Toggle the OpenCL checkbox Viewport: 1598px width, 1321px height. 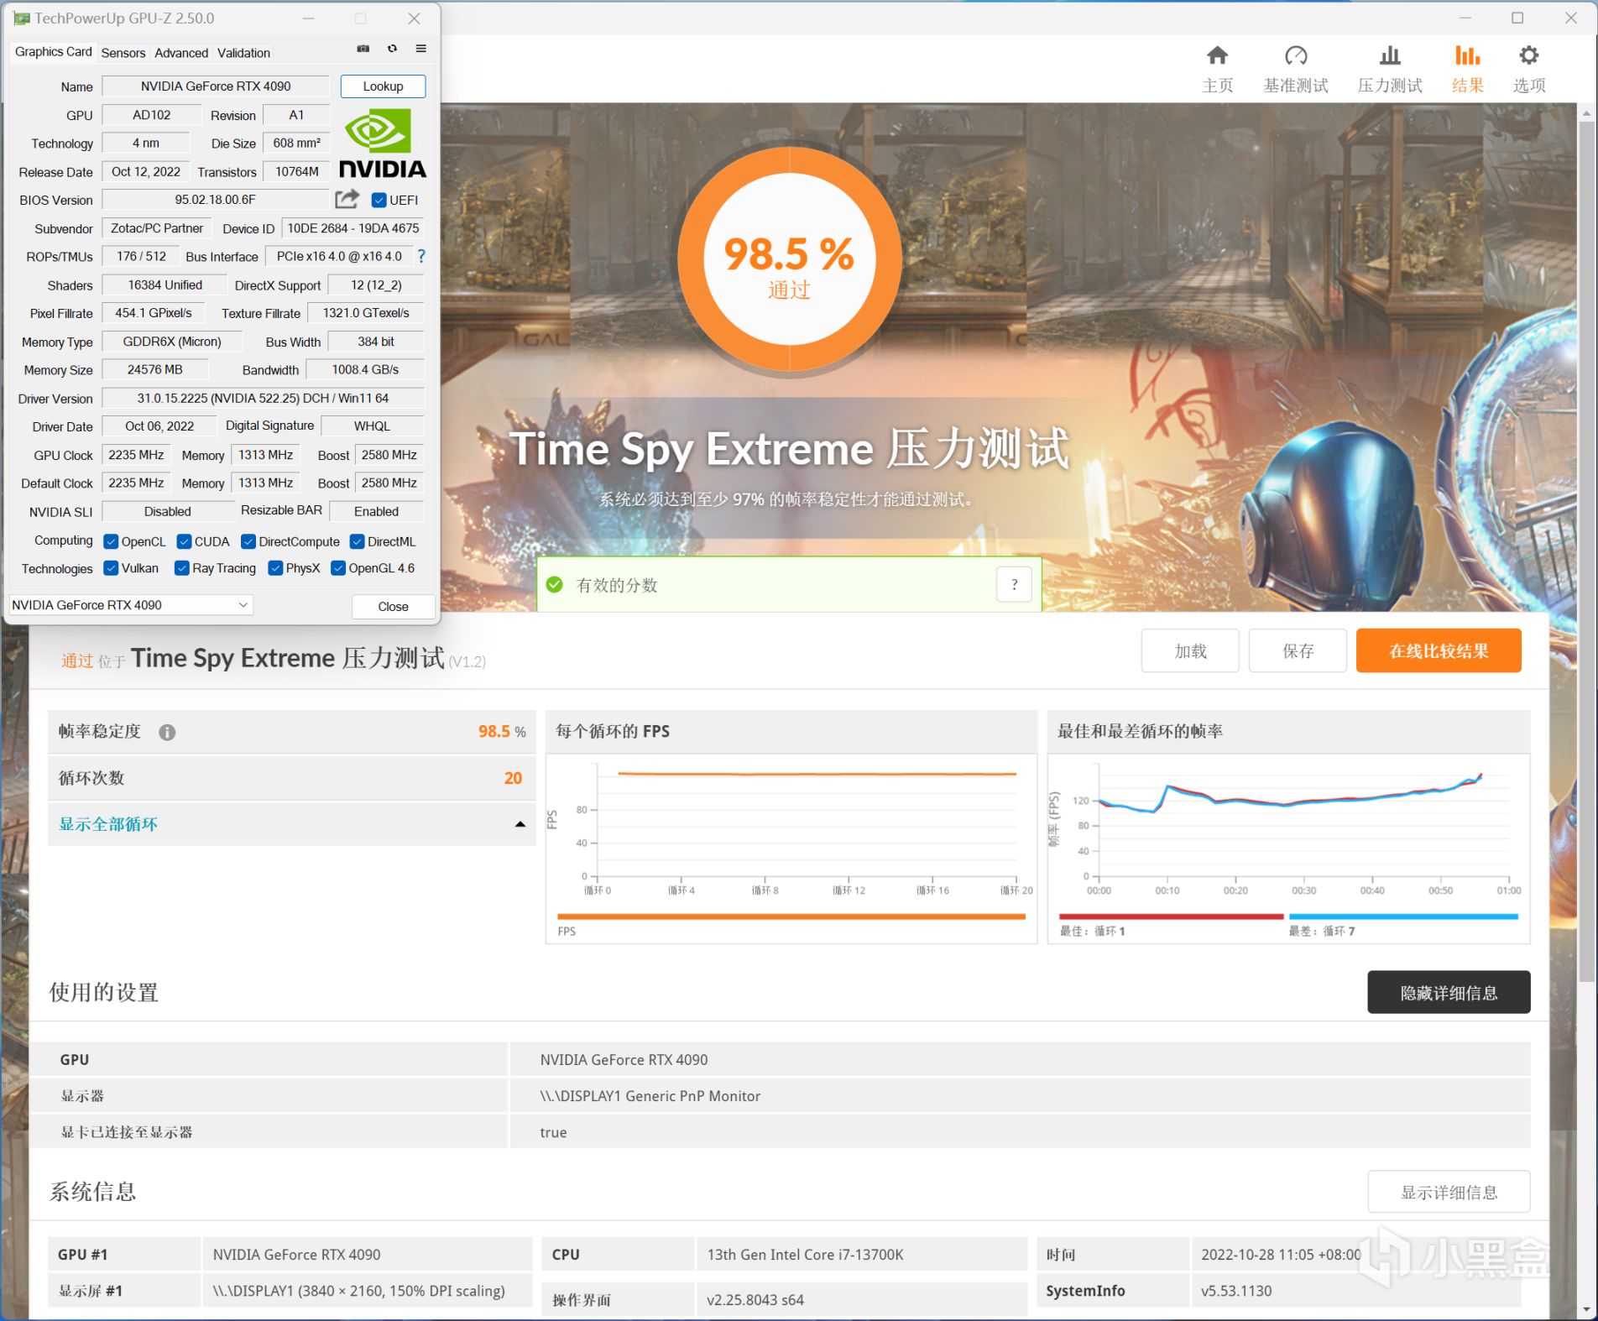[111, 541]
